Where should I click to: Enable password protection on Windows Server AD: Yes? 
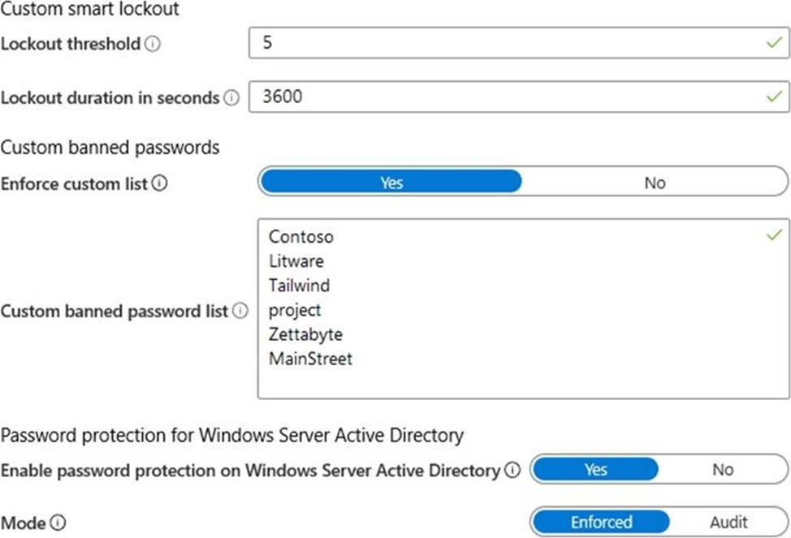click(595, 470)
